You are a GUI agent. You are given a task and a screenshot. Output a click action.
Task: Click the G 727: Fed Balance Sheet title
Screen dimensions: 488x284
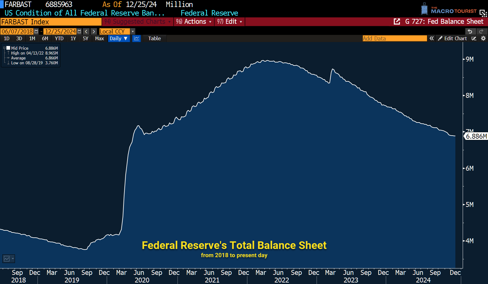pos(444,22)
